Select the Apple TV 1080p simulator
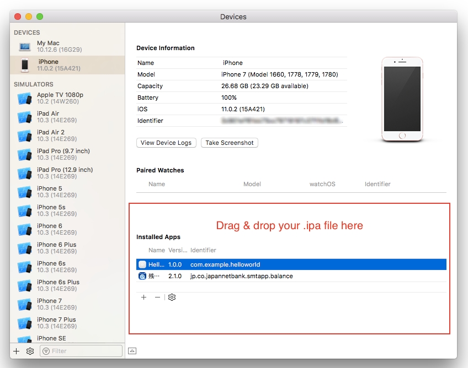Viewport: 468px width, 368px height. click(x=60, y=98)
